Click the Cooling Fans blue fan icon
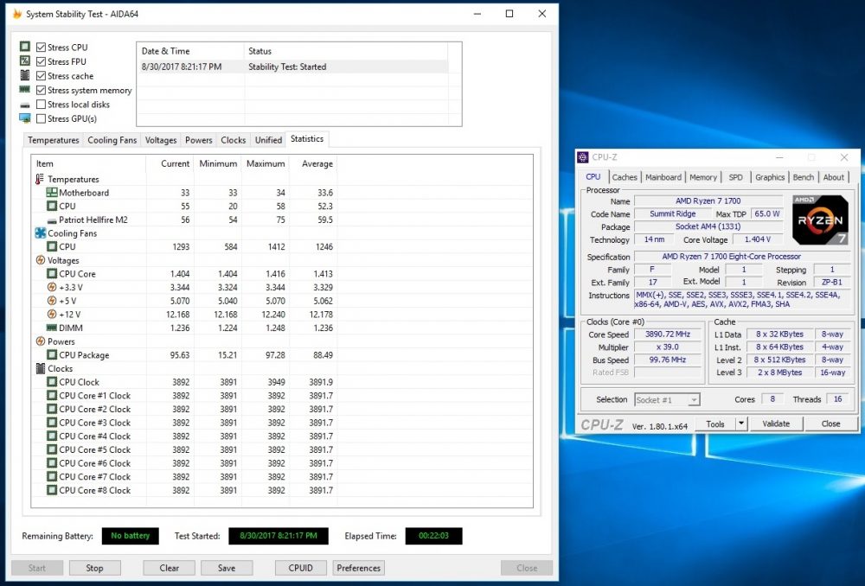Viewport: 865px width, 586px height. 41,233
